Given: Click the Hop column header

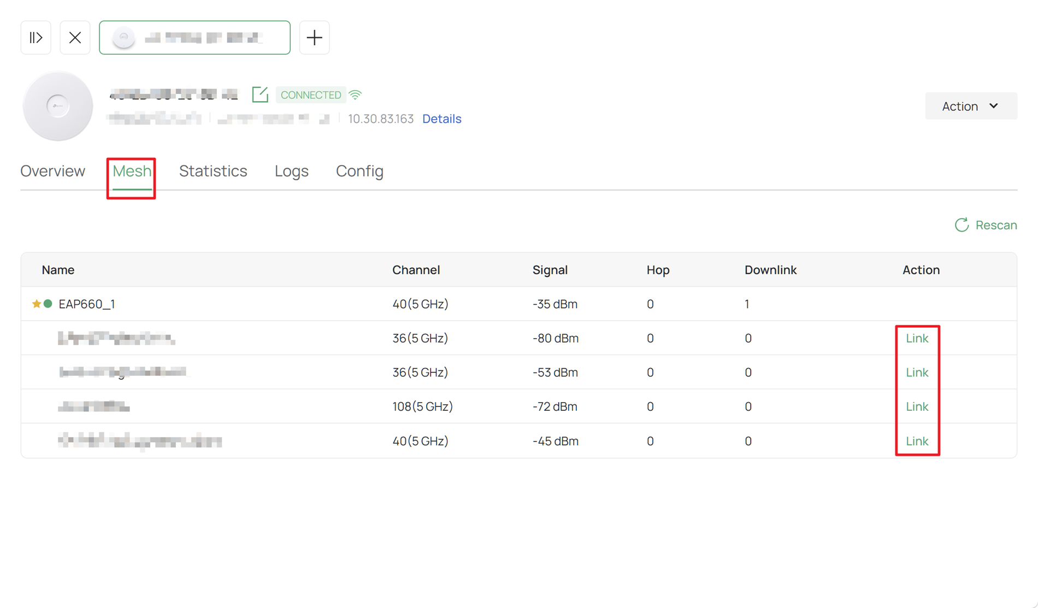Looking at the screenshot, I should pos(658,270).
